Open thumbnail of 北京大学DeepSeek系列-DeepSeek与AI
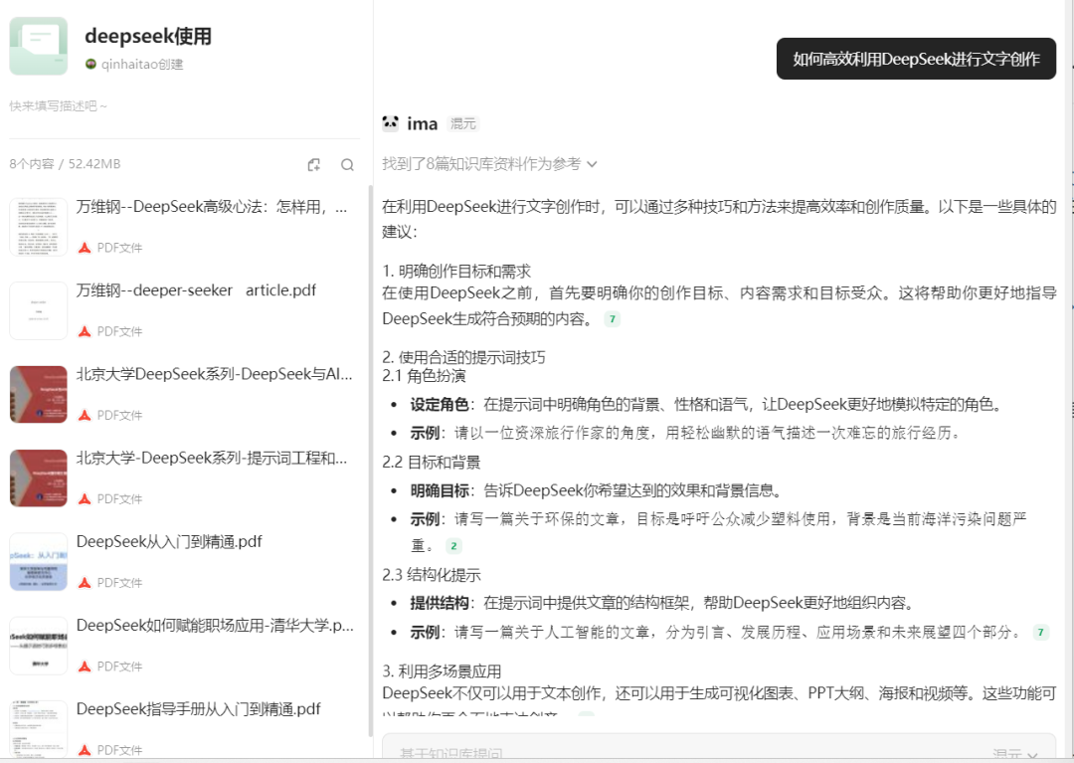 point(39,395)
